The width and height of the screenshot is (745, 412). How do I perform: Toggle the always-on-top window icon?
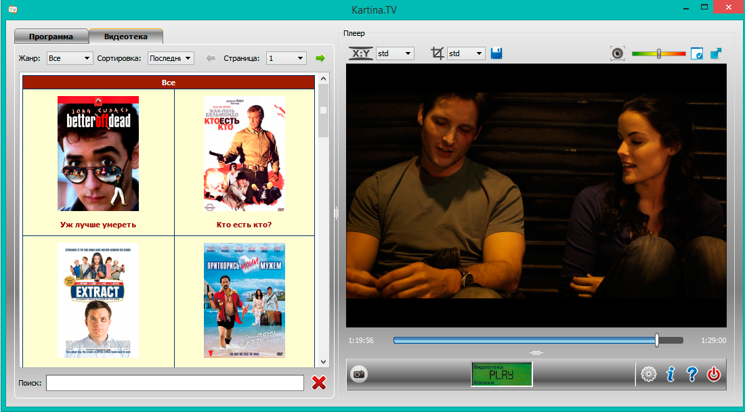click(x=696, y=53)
